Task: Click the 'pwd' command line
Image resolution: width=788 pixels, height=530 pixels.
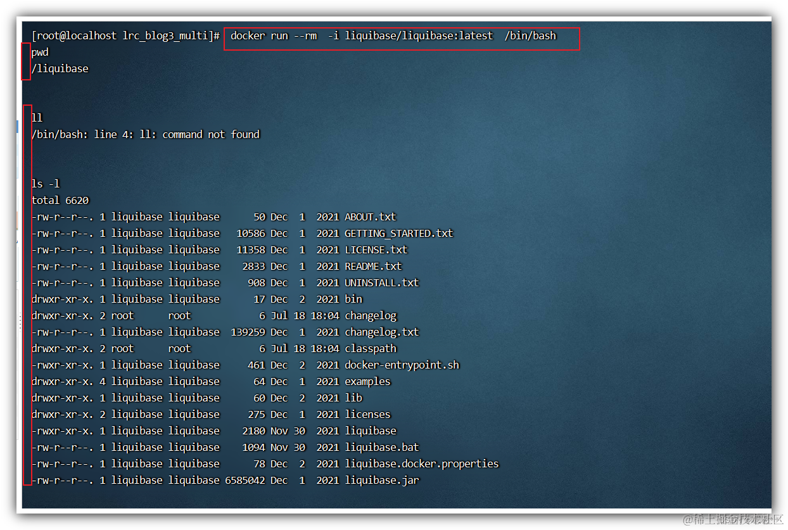Action: click(x=40, y=53)
